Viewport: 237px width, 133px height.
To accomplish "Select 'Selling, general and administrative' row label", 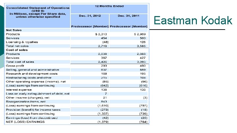I will click(33, 70).
